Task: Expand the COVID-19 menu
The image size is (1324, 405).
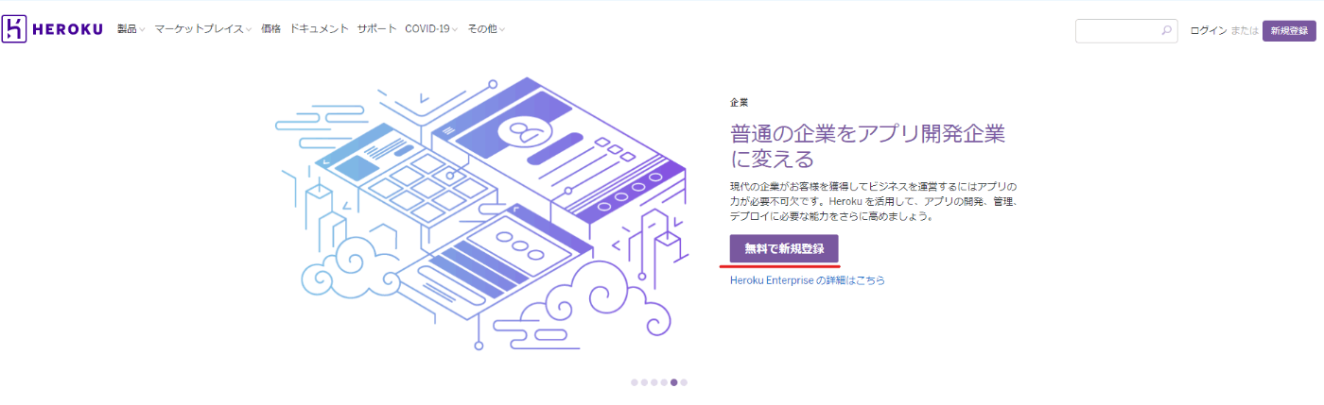Action: pyautogui.click(x=430, y=29)
